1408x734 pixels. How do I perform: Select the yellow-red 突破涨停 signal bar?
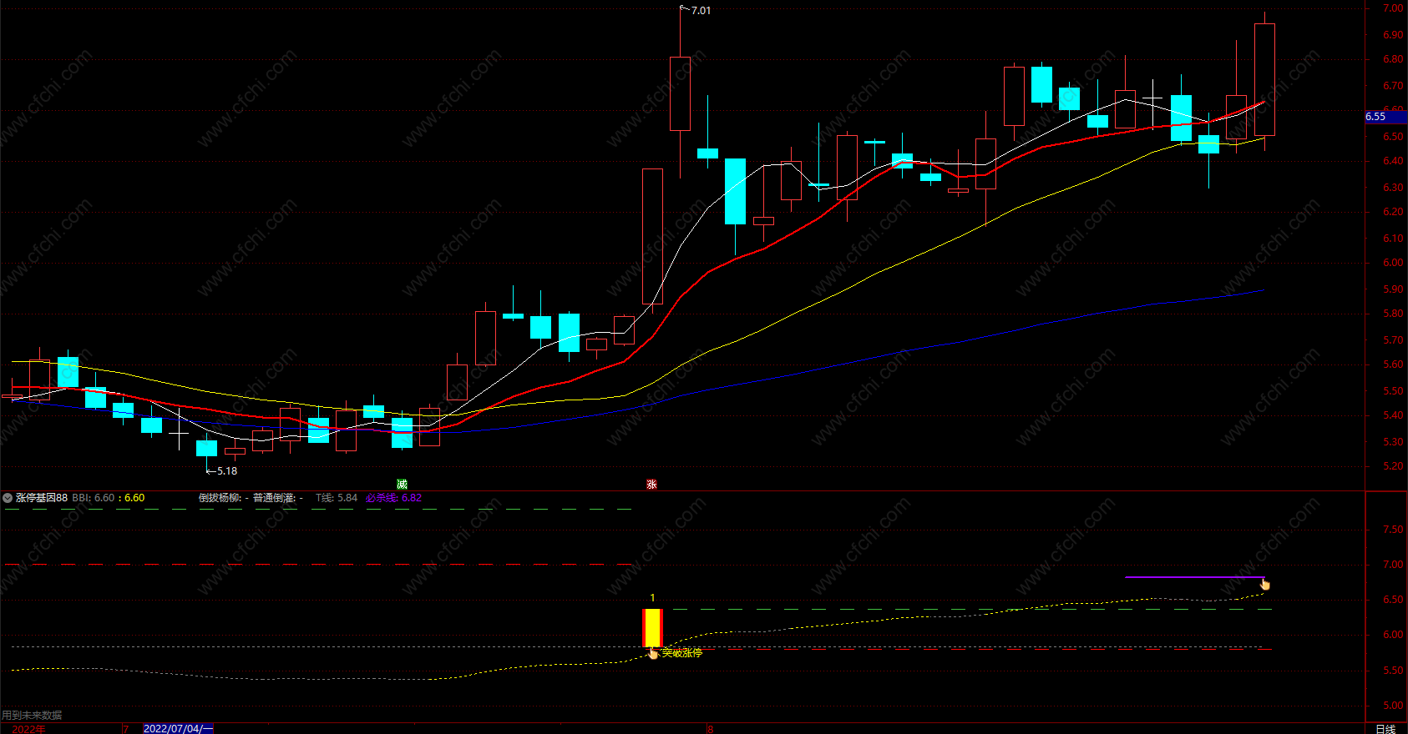[x=652, y=627]
